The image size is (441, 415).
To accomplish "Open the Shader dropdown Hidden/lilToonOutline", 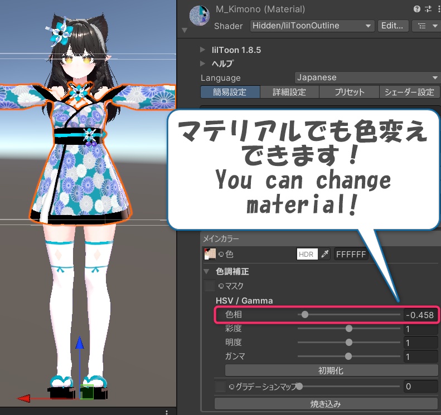I will 312,26.
